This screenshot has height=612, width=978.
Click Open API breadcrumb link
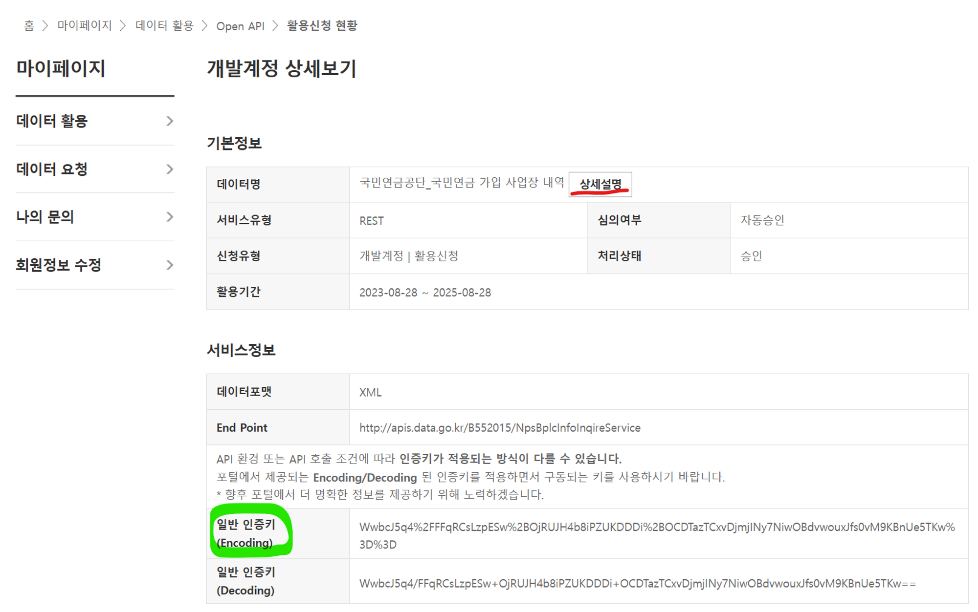click(x=240, y=26)
